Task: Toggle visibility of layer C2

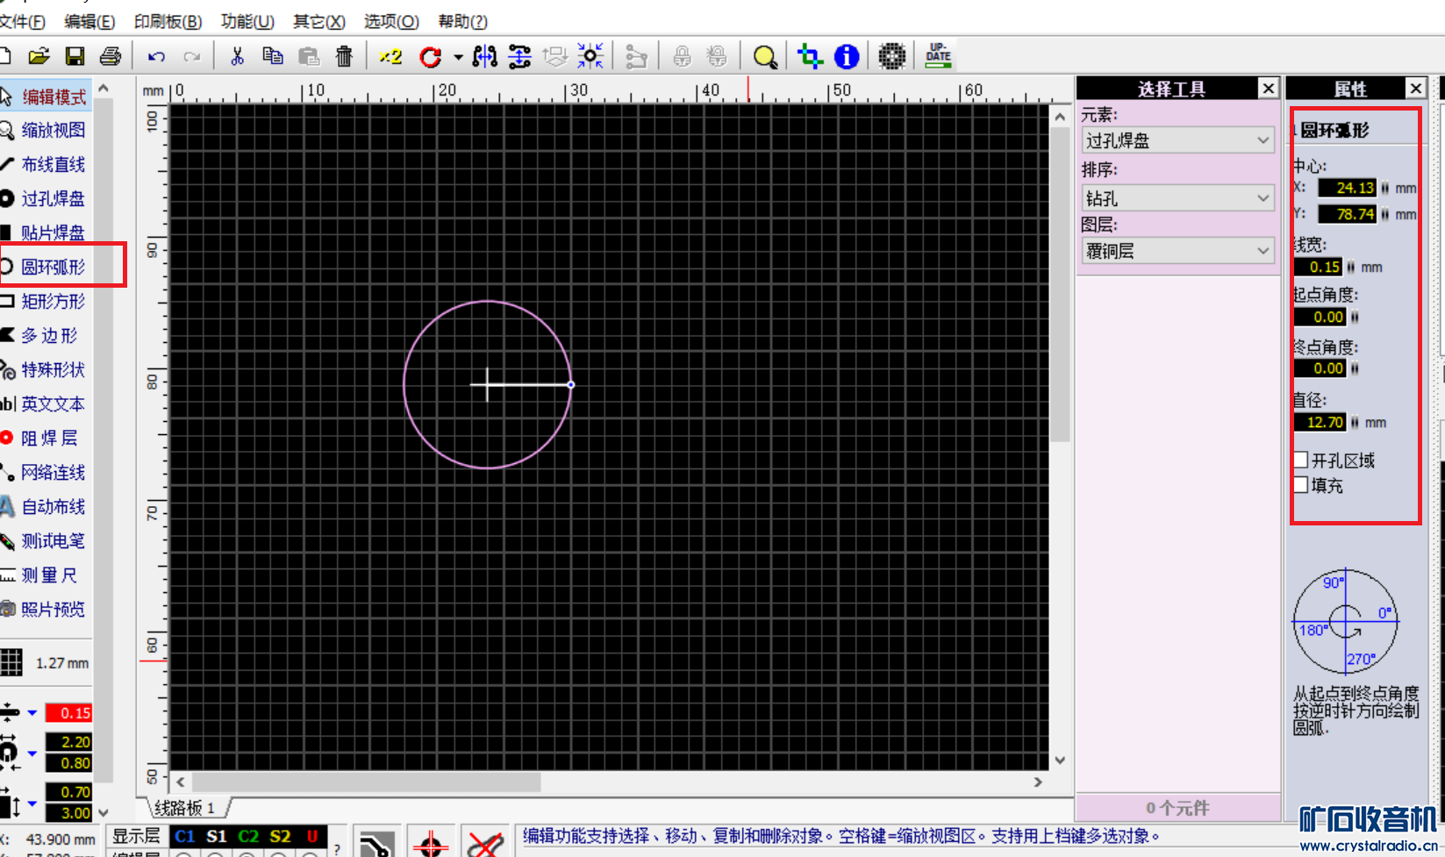Action: click(x=248, y=837)
